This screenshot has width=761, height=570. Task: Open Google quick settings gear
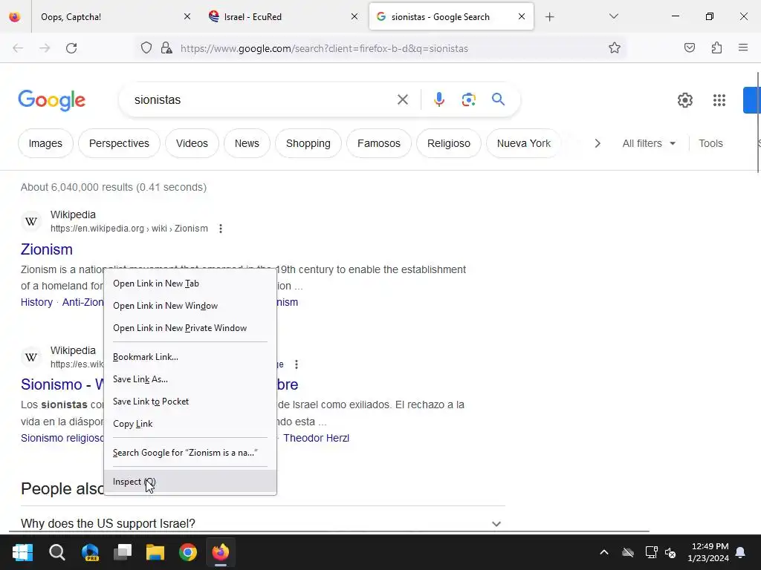click(x=684, y=100)
